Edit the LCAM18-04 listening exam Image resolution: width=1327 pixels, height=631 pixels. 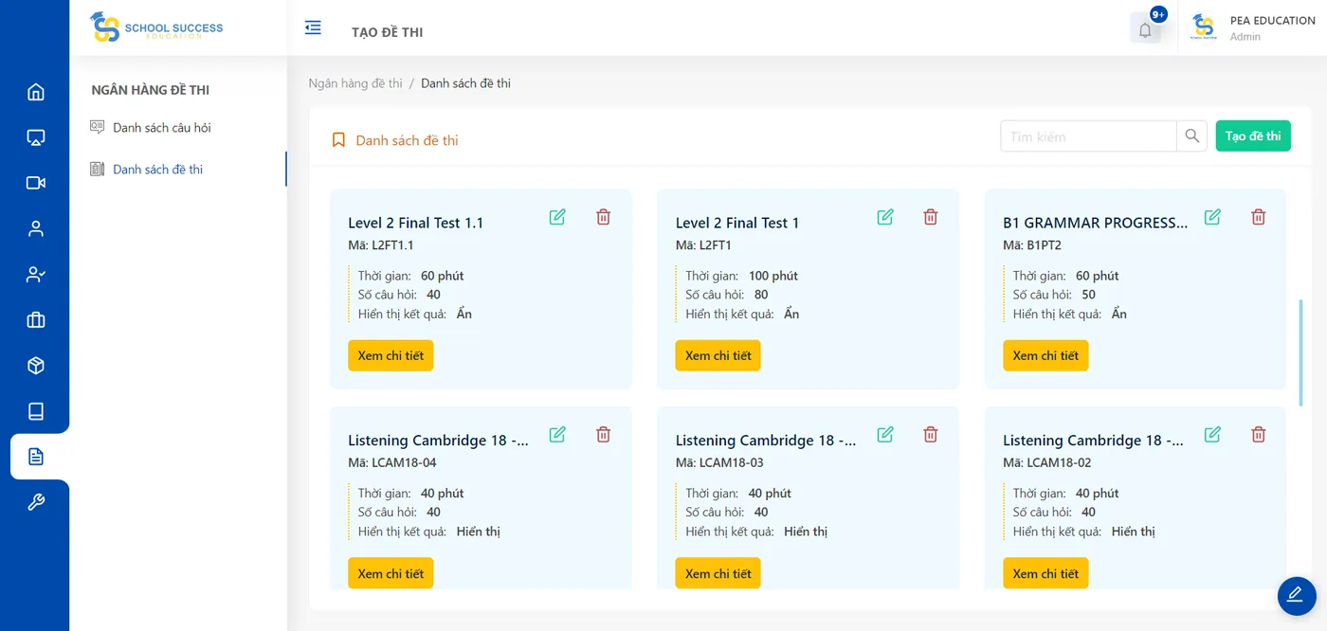[x=557, y=434]
